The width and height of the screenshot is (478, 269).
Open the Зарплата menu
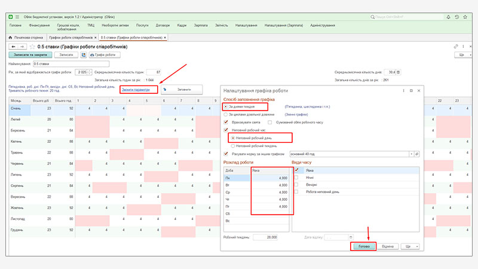click(x=201, y=26)
